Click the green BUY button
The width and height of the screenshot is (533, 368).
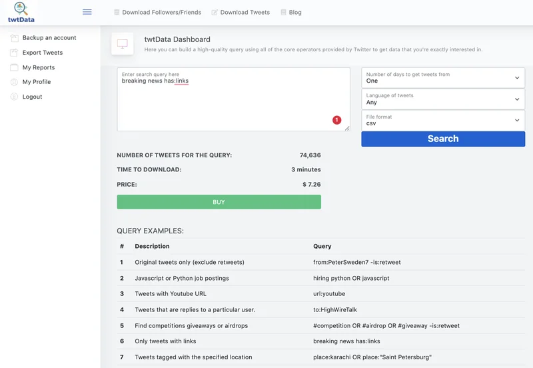(x=219, y=202)
